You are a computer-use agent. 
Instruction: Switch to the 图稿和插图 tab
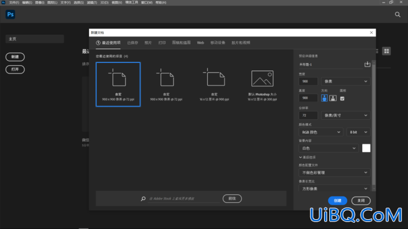point(181,43)
